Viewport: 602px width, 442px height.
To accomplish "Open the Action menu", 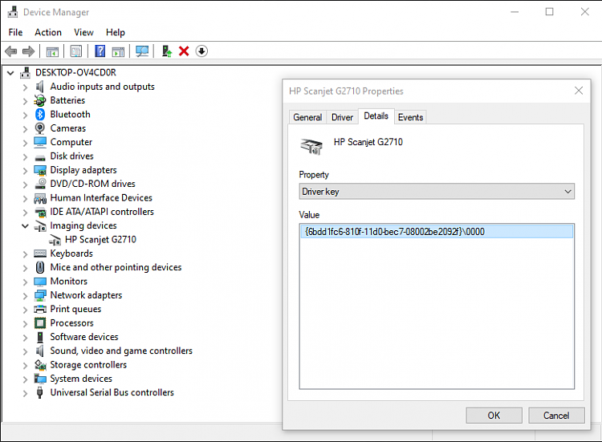I will 48,32.
